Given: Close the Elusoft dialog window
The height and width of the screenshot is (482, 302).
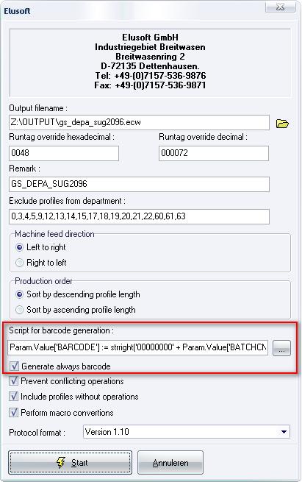Looking at the screenshot, I should [280, 7].
